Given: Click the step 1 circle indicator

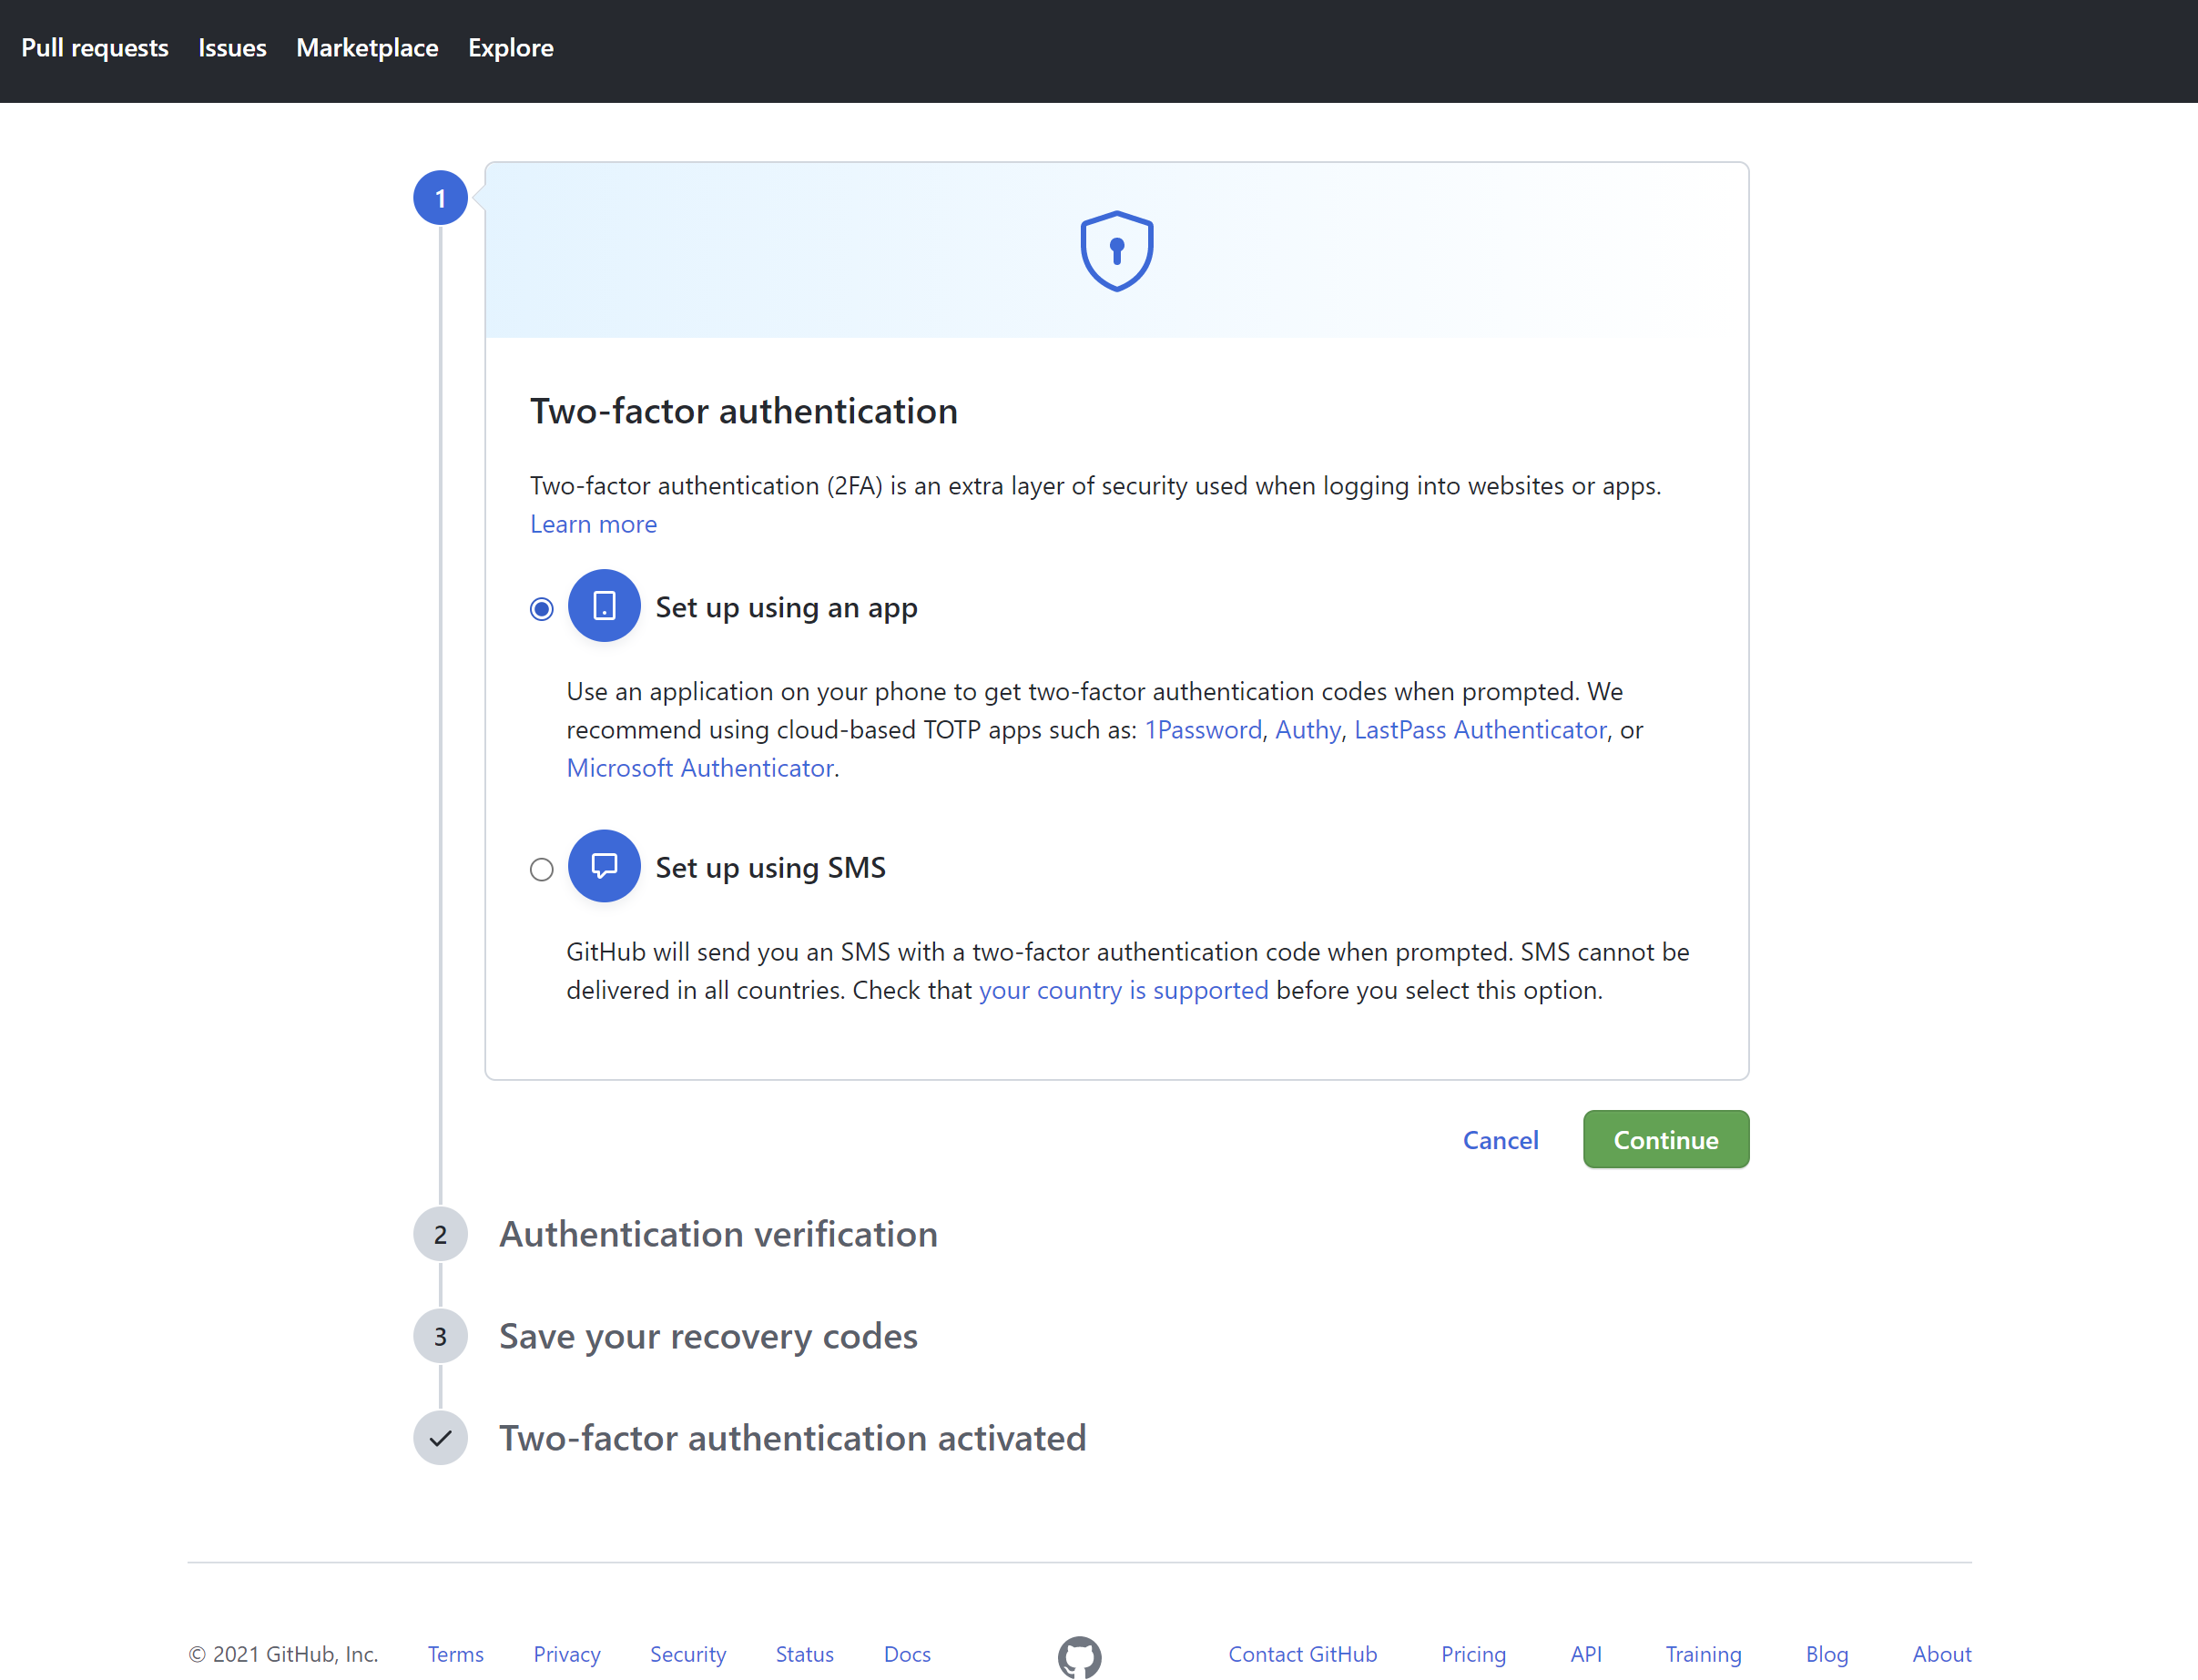Looking at the screenshot, I should (440, 197).
